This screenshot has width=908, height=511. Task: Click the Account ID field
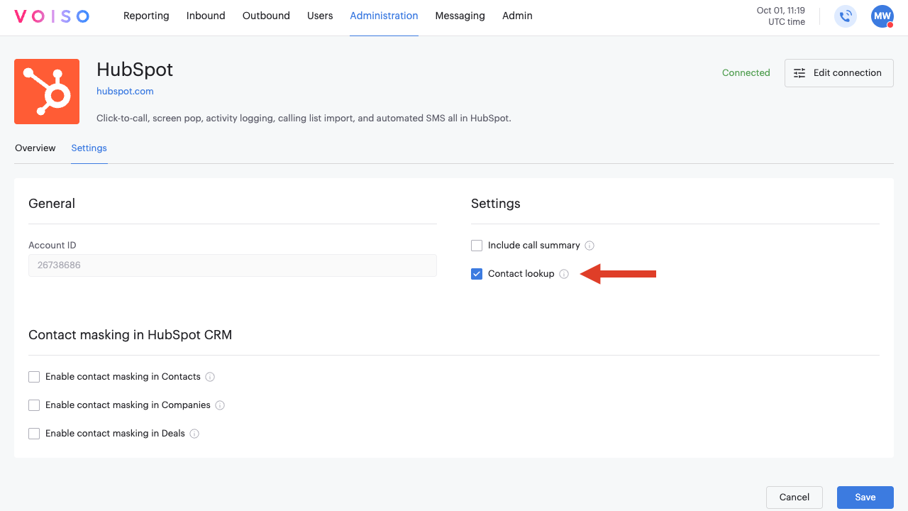point(232,265)
